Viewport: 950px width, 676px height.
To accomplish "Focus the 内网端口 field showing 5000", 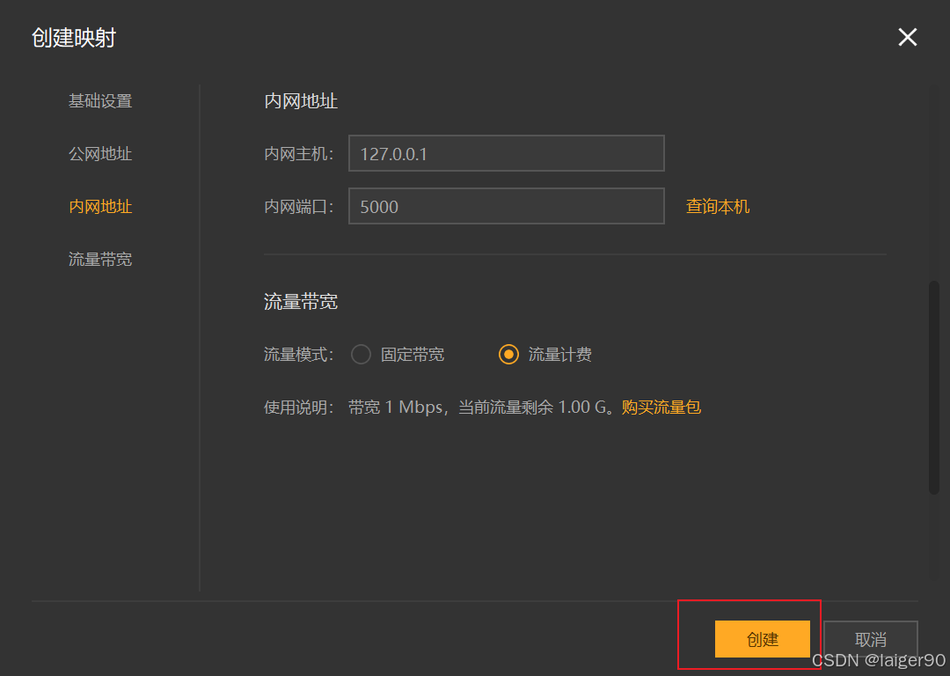I will point(506,206).
